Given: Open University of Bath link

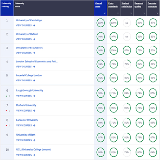Looking at the screenshot, I should tap(26, 135).
